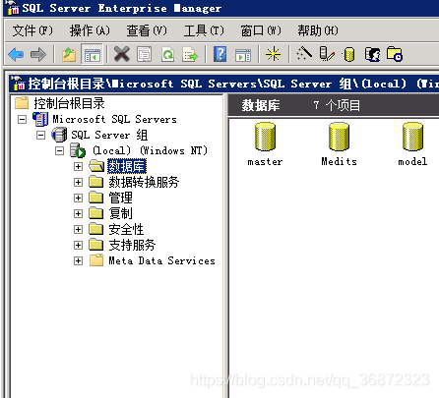Select 数据转换服务 in the tree
The image size is (439, 398).
(x=144, y=182)
